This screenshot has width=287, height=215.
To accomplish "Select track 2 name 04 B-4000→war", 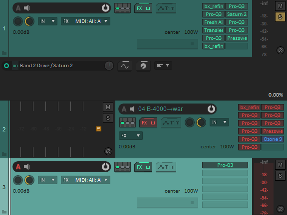I will pyautogui.click(x=160, y=109).
